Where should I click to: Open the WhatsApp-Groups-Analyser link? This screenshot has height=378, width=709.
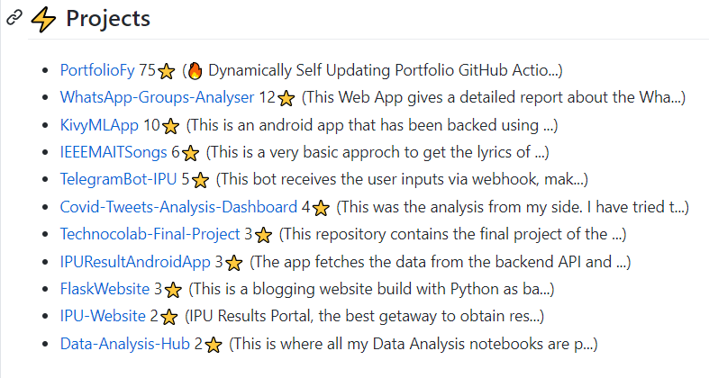pos(157,97)
